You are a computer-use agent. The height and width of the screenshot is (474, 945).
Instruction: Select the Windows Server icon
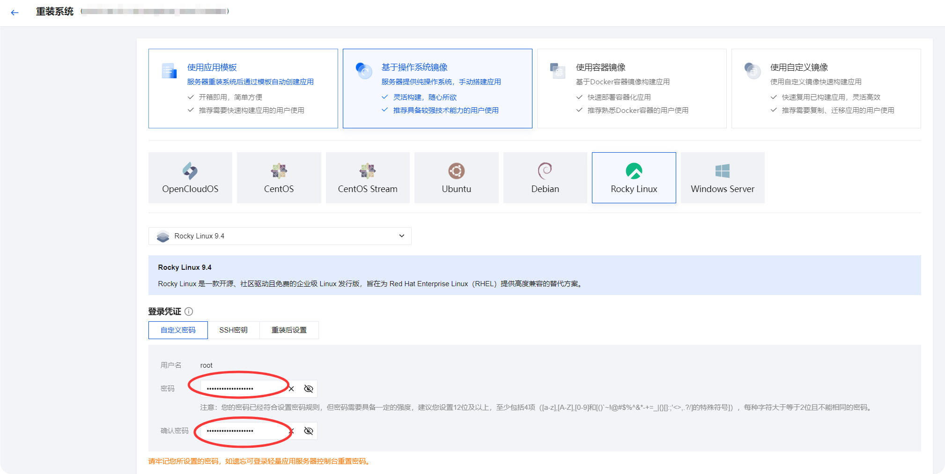[x=722, y=178]
